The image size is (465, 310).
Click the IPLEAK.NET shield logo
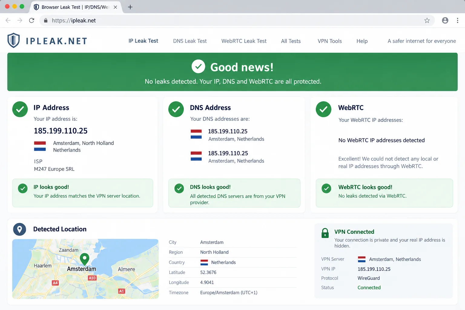(14, 41)
